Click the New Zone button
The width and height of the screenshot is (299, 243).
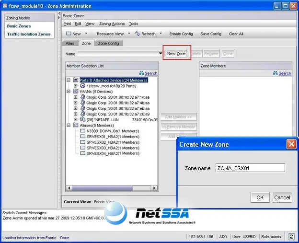(176, 54)
